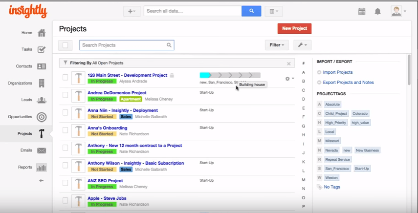The height and width of the screenshot is (213, 418).
Task: Click the lock icon beside 128 Main Street
Action: pyautogui.click(x=172, y=75)
